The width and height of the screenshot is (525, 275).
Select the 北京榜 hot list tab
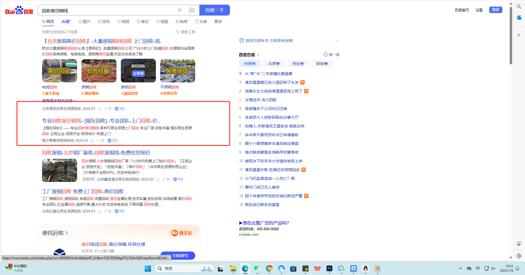(x=274, y=64)
